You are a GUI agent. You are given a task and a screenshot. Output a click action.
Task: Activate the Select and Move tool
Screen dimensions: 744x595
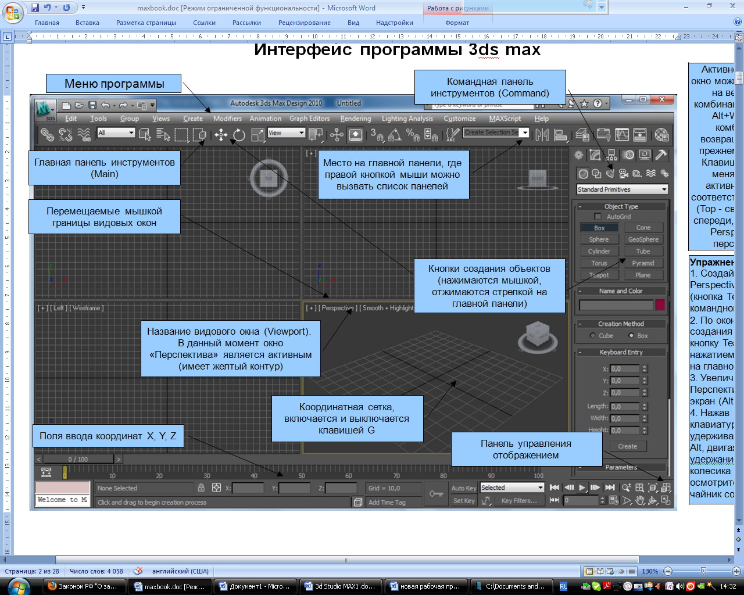pyautogui.click(x=221, y=135)
